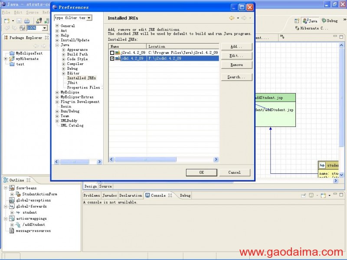Click the MyEclipseTest project folder icon
The width and height of the screenshot is (347, 260).
[12, 53]
